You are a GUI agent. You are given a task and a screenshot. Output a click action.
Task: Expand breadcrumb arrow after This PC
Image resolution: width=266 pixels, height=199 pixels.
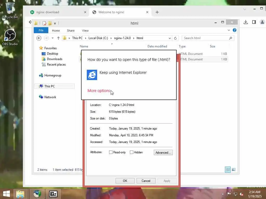coord(85,38)
